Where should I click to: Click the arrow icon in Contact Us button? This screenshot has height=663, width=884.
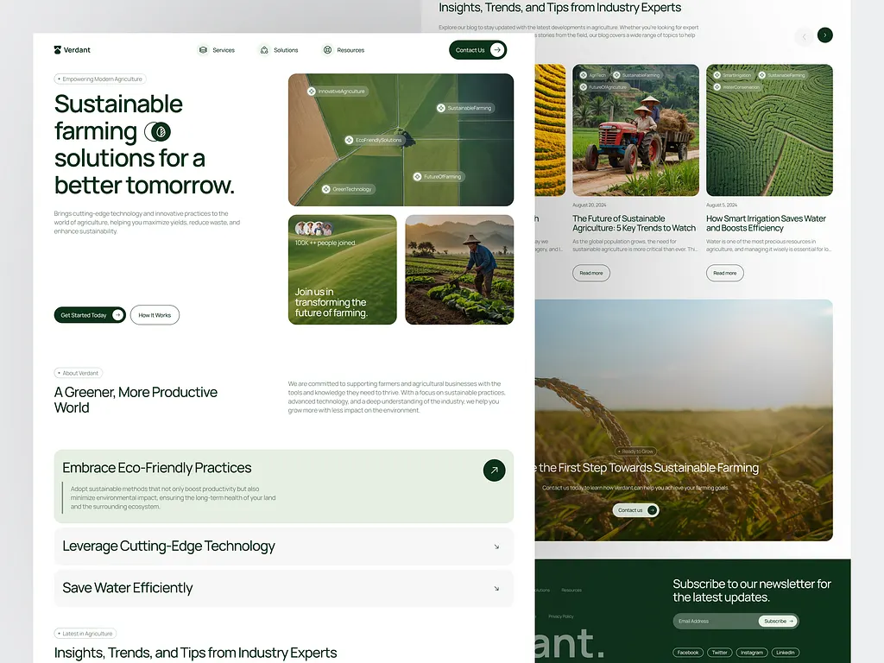[497, 50]
